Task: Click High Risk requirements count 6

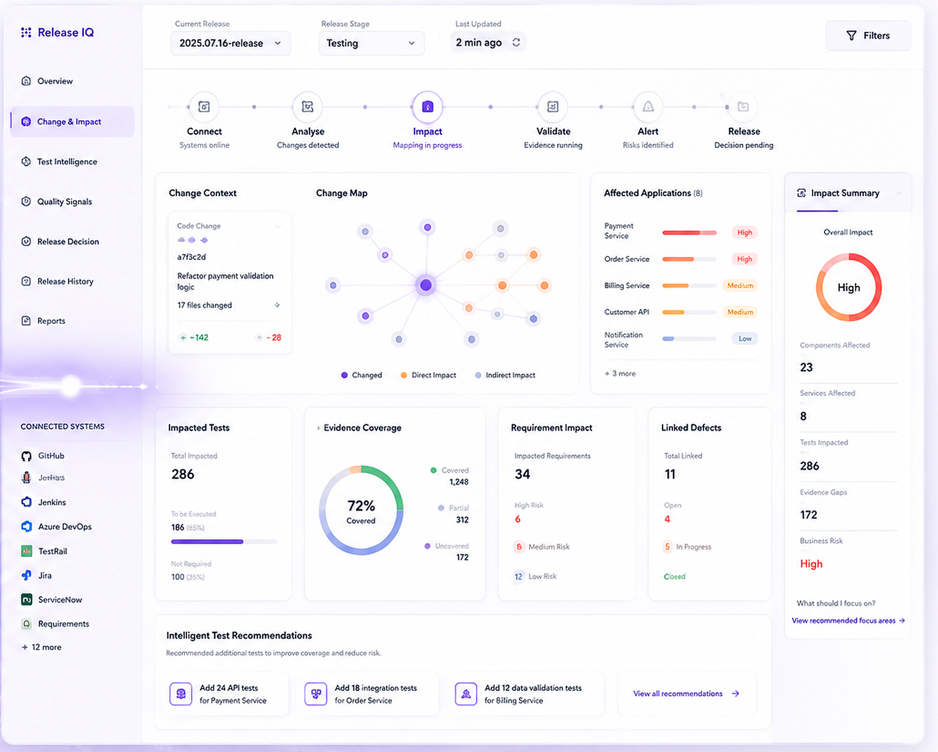Action: tap(518, 519)
